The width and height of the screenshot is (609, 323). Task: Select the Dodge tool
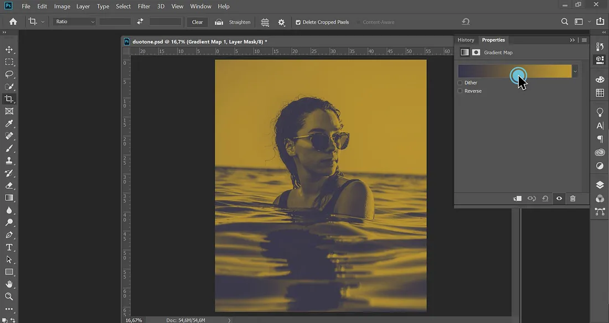click(9, 222)
